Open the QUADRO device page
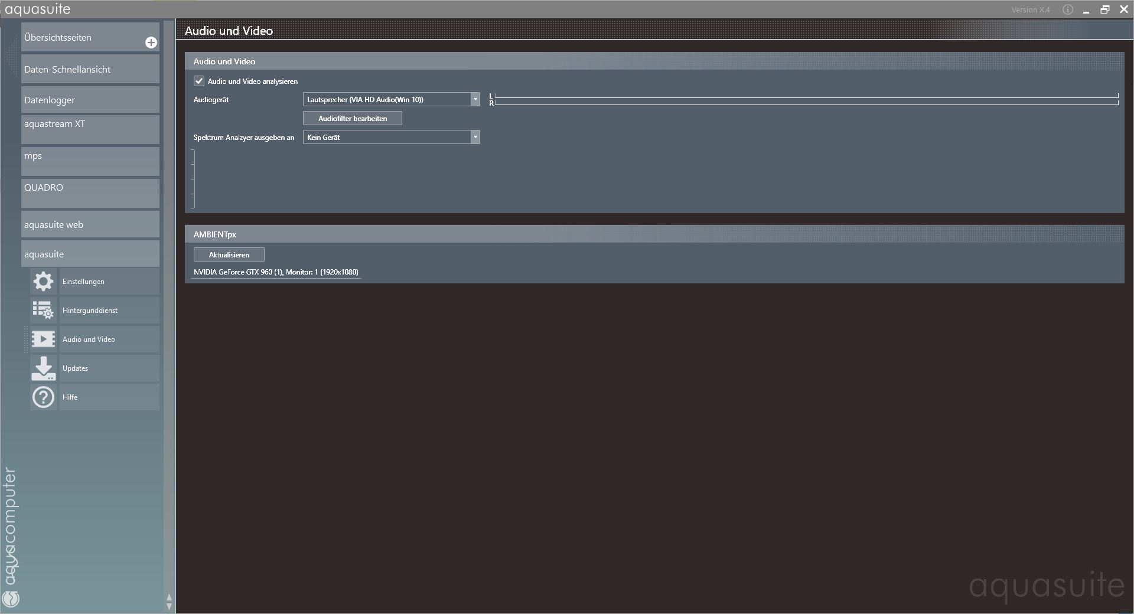This screenshot has height=614, width=1134. click(90, 192)
